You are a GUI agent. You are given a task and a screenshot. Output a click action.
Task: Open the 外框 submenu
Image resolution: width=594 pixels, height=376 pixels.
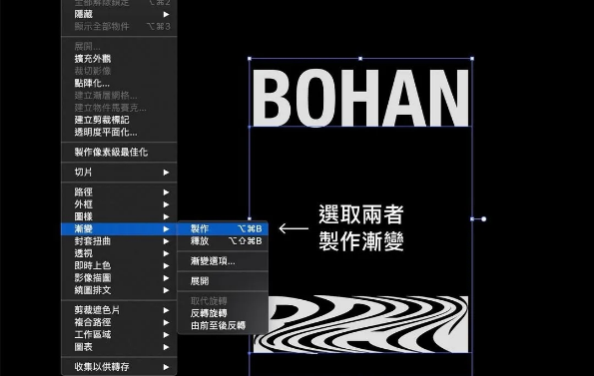[x=119, y=204]
